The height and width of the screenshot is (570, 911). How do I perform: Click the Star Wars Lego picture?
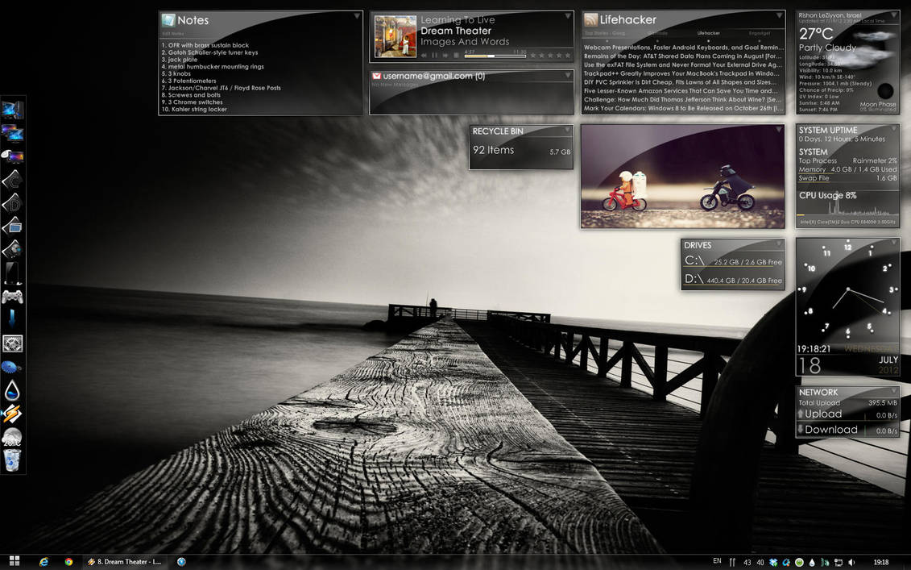click(683, 177)
